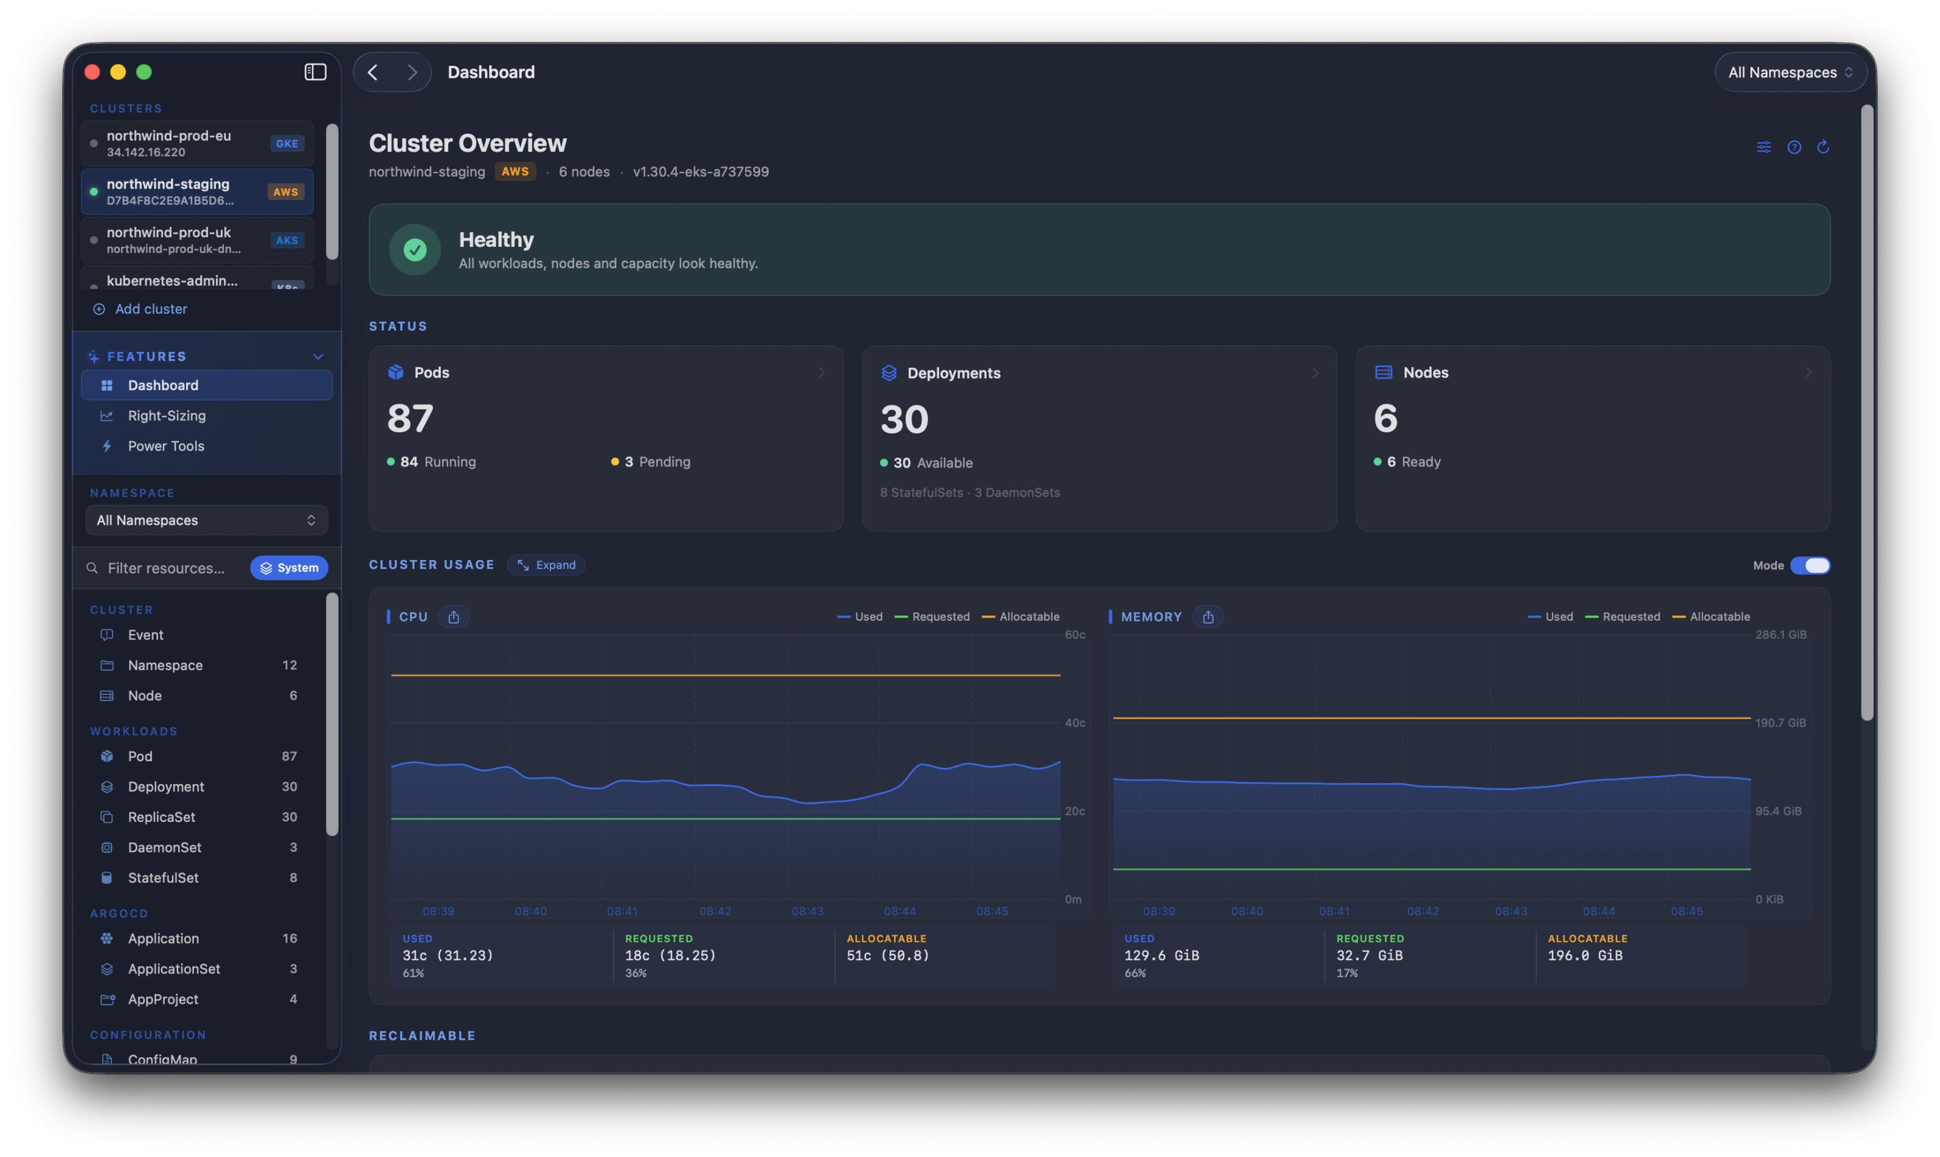Click the resource list scrollbar
The height and width of the screenshot is (1157, 1940).
(x=332, y=714)
